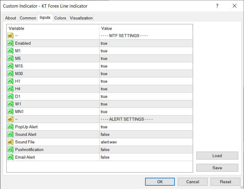Open the Colors tab
This screenshot has width=244, height=189.
[60, 18]
